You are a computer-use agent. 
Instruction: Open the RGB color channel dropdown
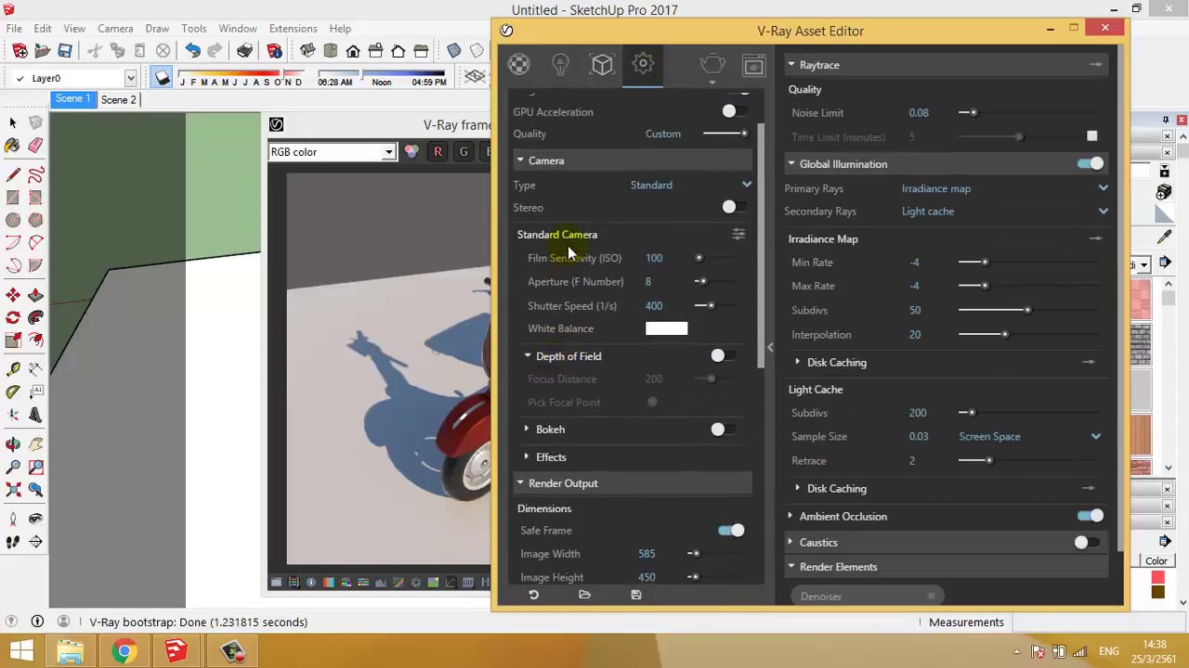click(332, 152)
